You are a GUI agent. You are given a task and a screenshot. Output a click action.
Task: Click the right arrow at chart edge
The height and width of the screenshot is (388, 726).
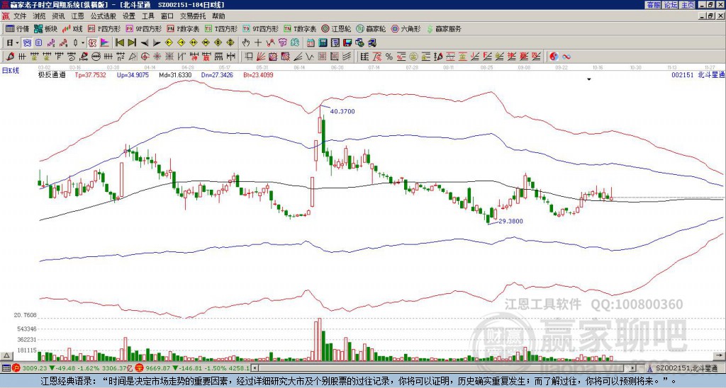(720, 355)
